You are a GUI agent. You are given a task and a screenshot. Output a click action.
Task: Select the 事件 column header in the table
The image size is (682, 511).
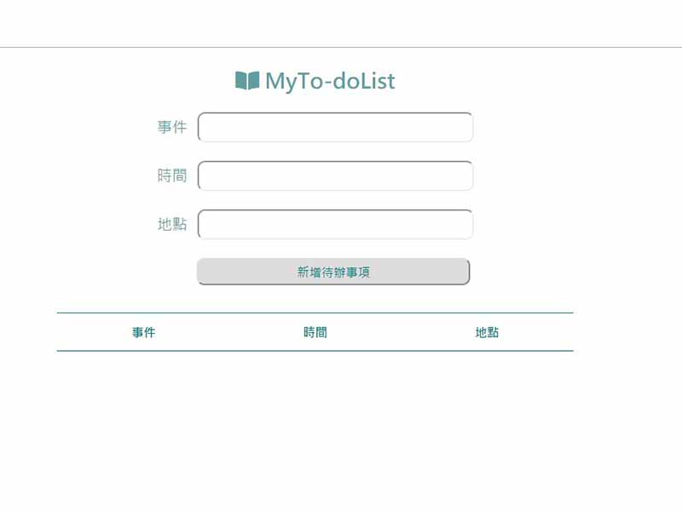tap(143, 332)
